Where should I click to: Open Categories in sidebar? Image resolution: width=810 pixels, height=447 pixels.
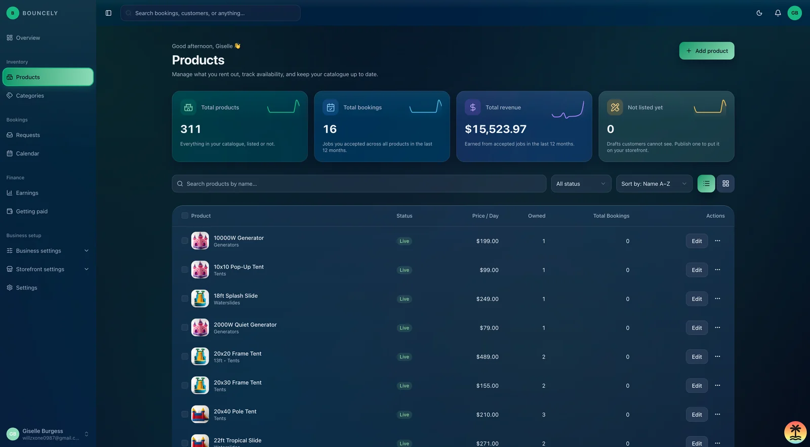click(48, 96)
